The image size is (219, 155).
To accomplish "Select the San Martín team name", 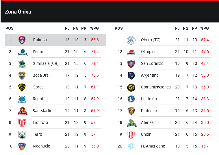I will point(42,111).
